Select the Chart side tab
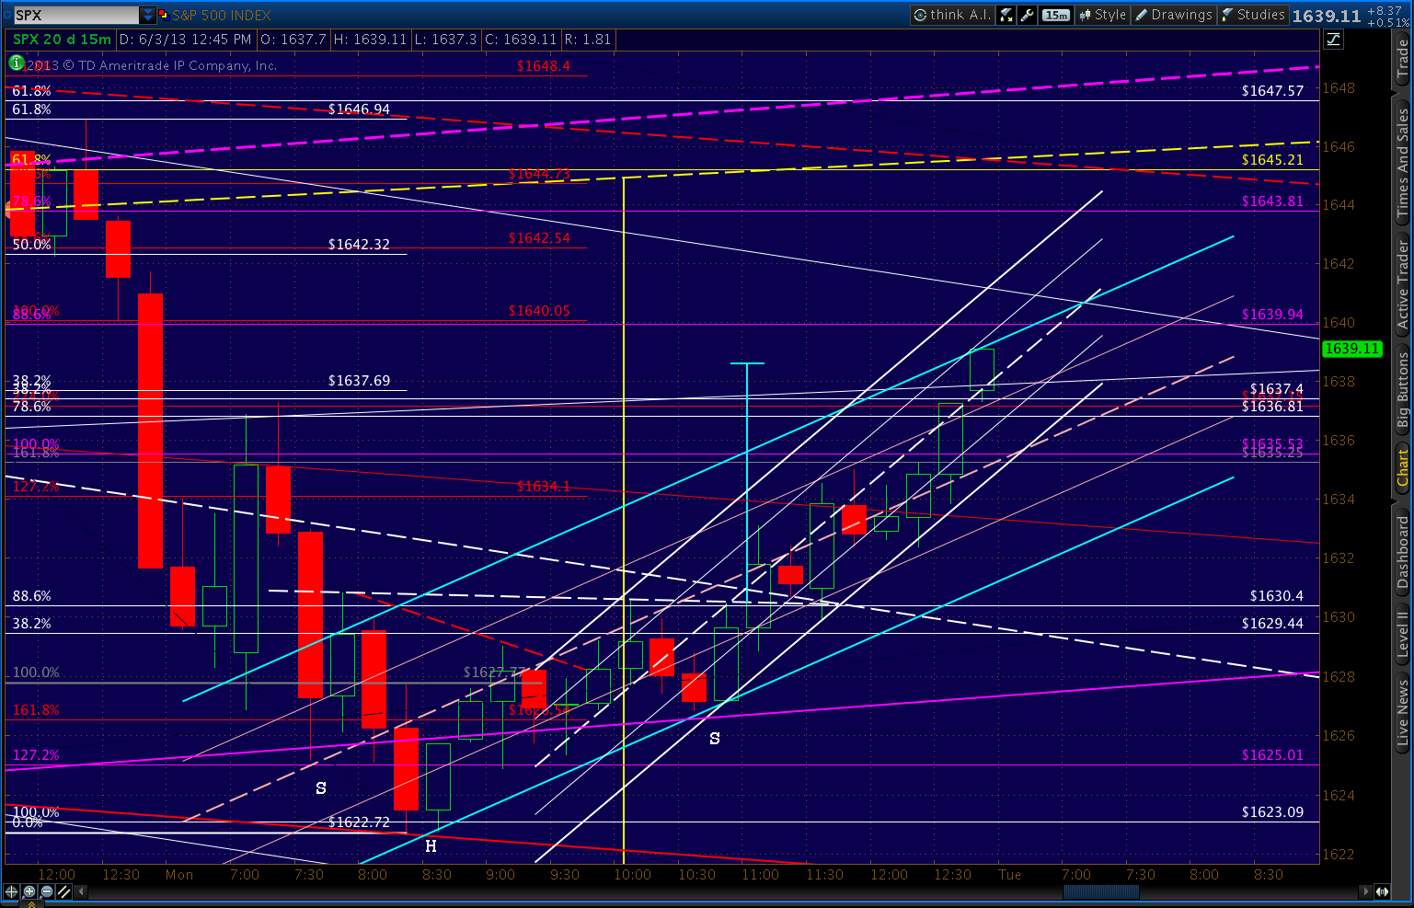 coord(1402,467)
